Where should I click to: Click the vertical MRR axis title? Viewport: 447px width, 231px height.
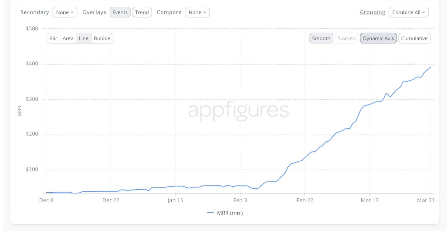point(20,111)
